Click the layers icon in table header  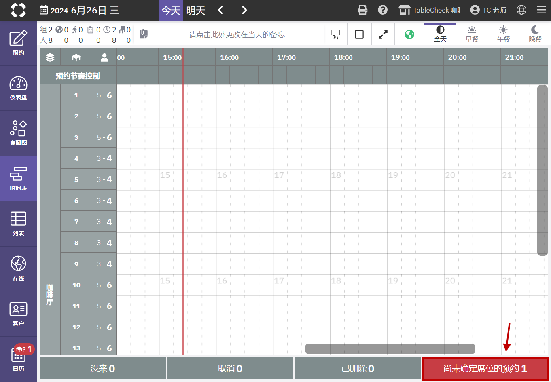50,57
